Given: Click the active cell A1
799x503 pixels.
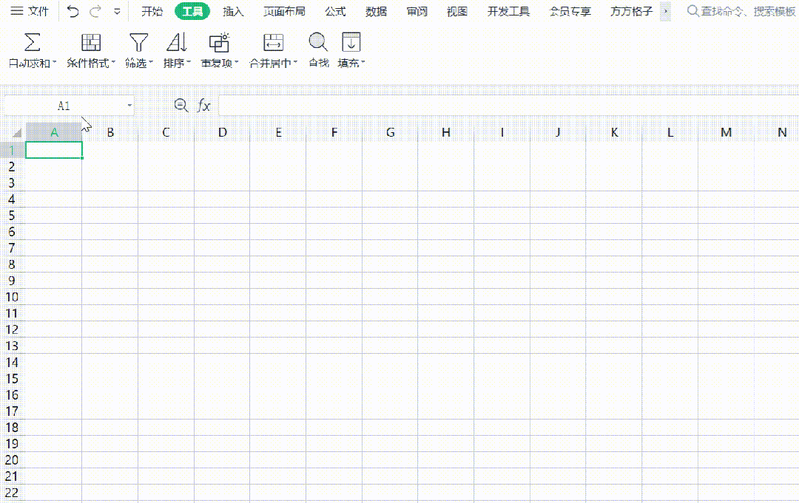Looking at the screenshot, I should 54,150.
